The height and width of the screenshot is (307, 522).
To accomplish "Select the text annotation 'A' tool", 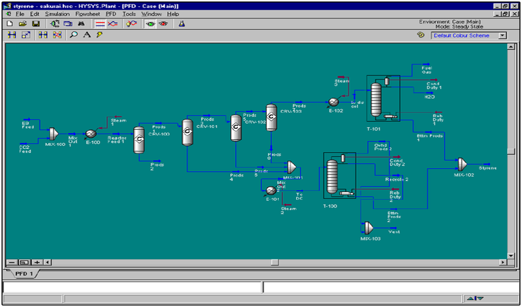I will coord(87,35).
